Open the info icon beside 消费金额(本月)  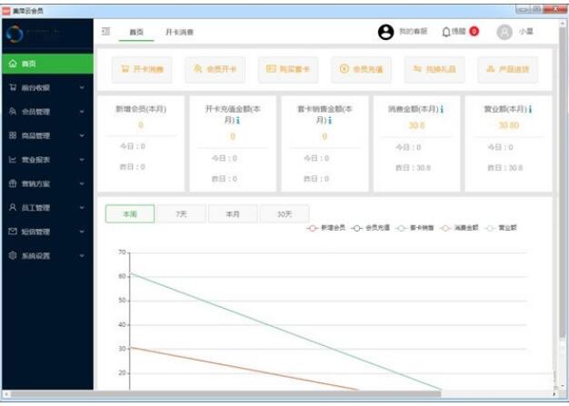click(x=442, y=109)
